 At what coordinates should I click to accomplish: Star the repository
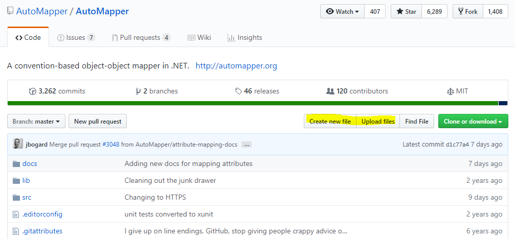(406, 11)
